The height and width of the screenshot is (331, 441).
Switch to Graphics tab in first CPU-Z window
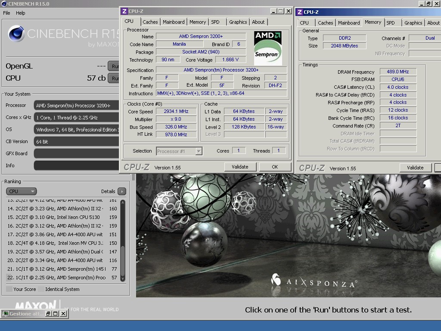[x=238, y=22]
